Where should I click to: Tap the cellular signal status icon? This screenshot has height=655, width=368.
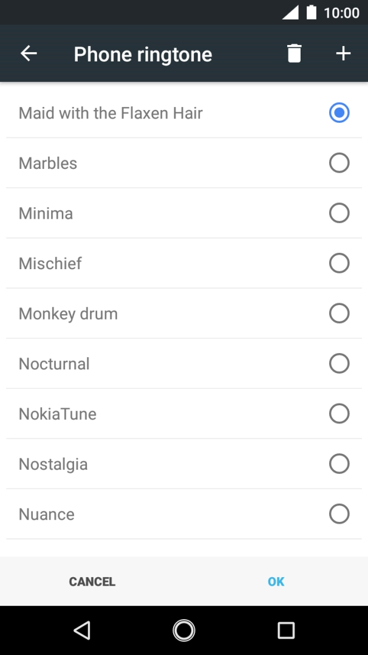click(290, 12)
